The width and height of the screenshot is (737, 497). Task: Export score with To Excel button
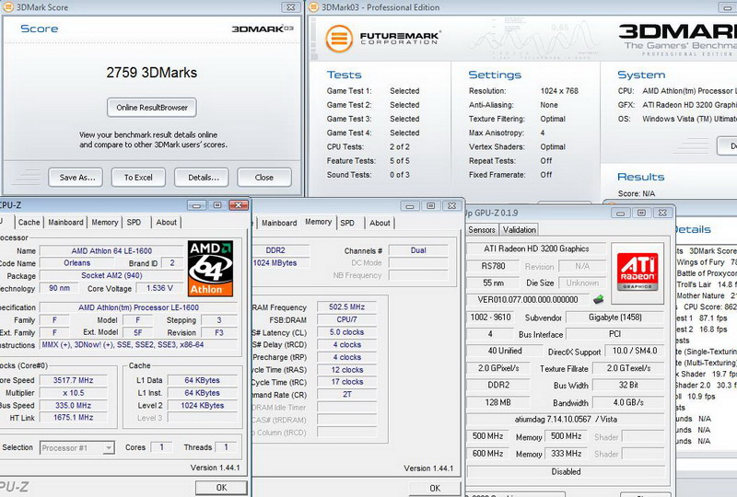pos(138,178)
